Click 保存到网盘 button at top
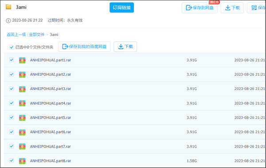The width and height of the screenshot is (266, 168). tap(199, 8)
